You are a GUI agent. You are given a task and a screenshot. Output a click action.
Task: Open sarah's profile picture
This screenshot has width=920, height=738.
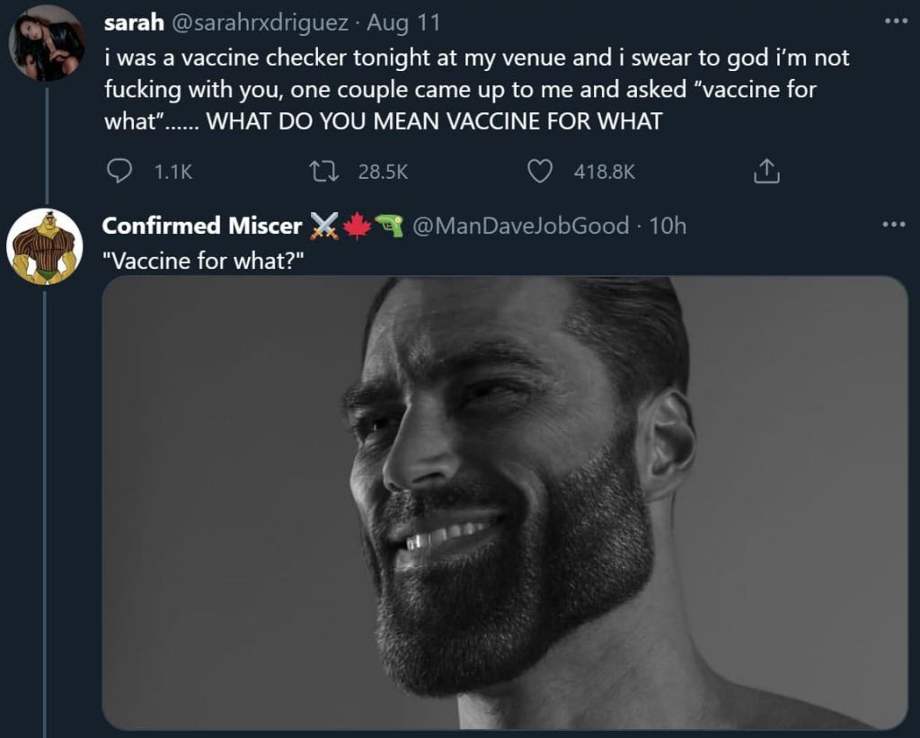(x=47, y=42)
